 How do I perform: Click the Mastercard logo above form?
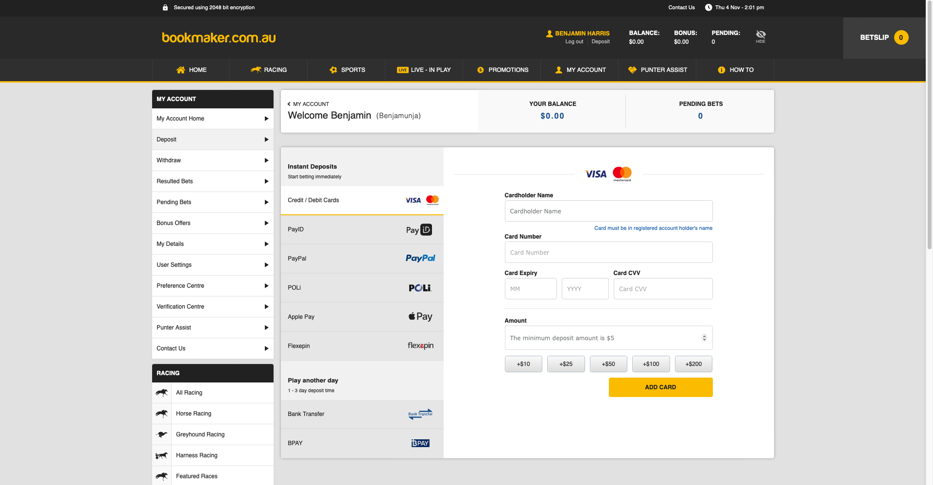point(622,173)
